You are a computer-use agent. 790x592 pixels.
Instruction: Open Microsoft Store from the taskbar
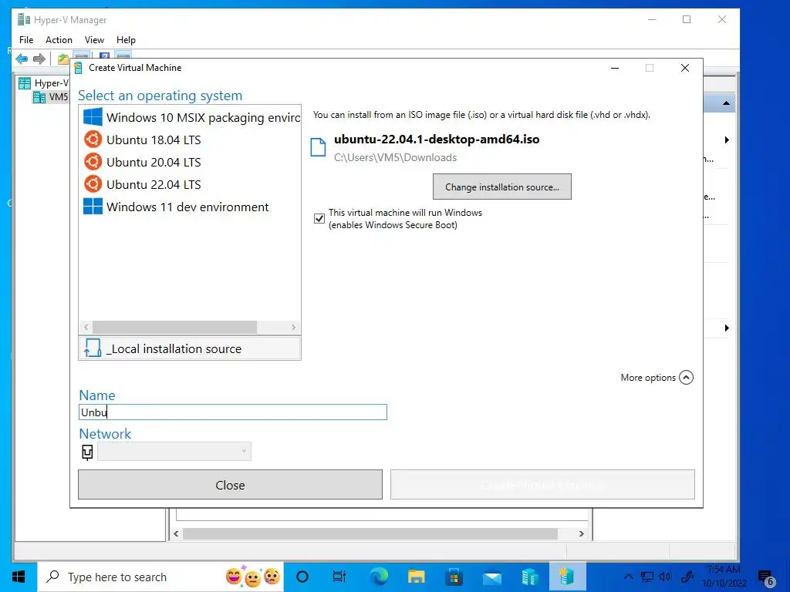pyautogui.click(x=454, y=577)
